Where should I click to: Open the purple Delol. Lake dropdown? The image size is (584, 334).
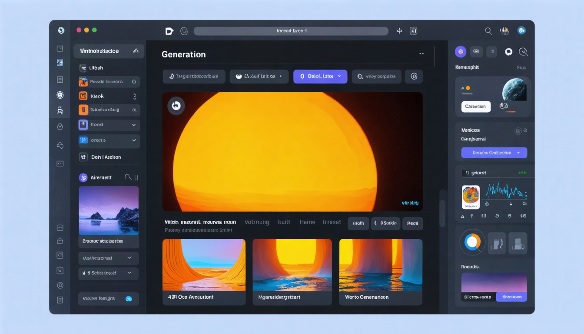tap(320, 76)
